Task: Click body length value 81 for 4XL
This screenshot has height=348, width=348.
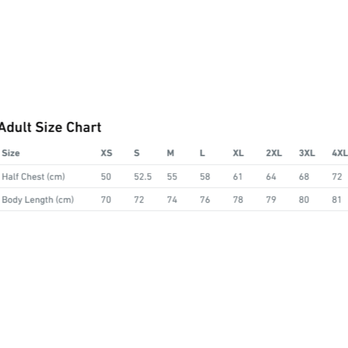Action: (x=337, y=200)
